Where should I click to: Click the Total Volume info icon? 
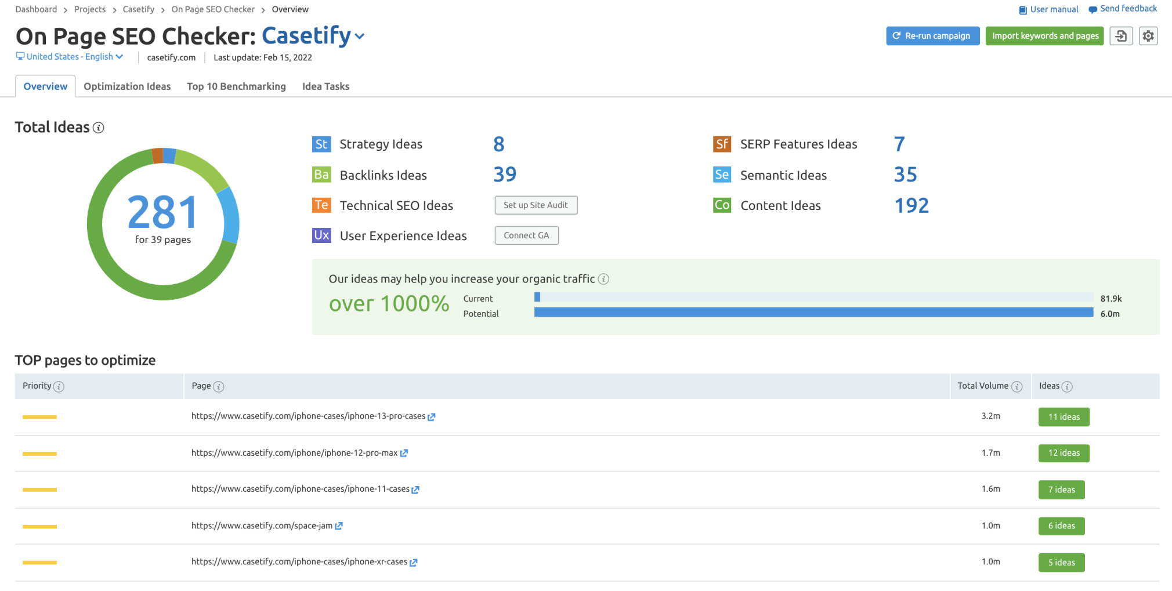[1017, 387]
